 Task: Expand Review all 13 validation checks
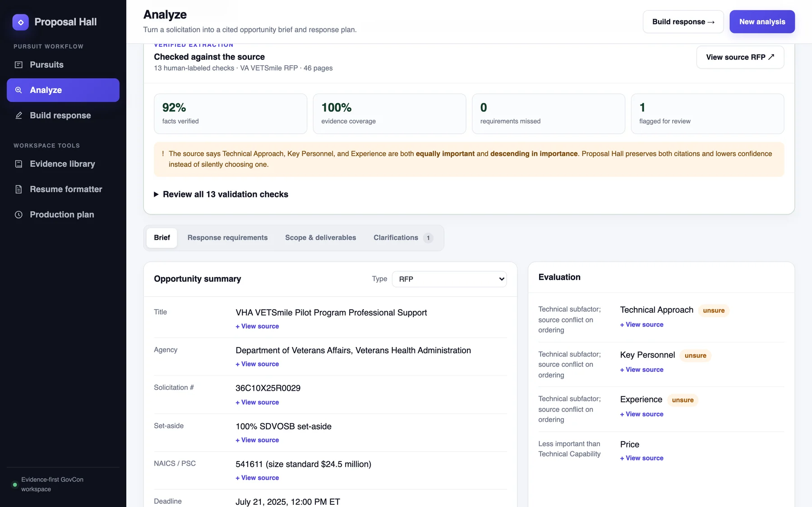tap(221, 194)
